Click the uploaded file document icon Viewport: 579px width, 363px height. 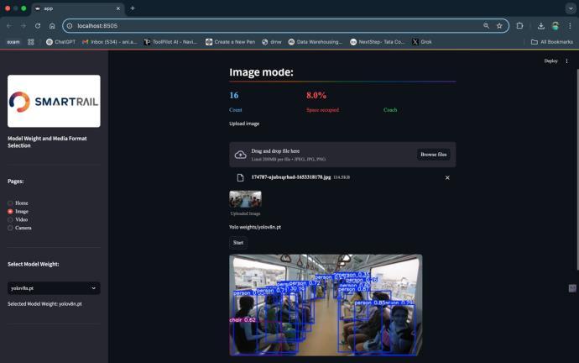click(x=240, y=178)
